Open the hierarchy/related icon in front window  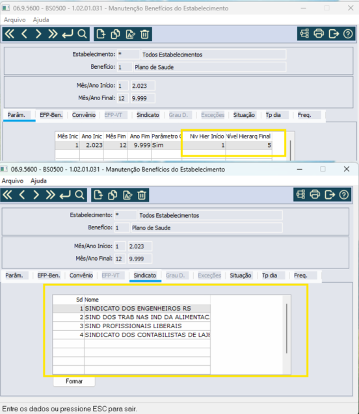click(x=300, y=194)
